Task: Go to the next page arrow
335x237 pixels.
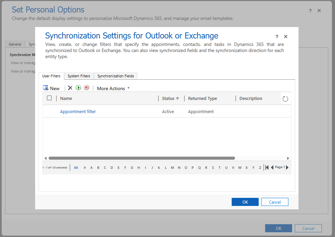Action: (x=287, y=167)
